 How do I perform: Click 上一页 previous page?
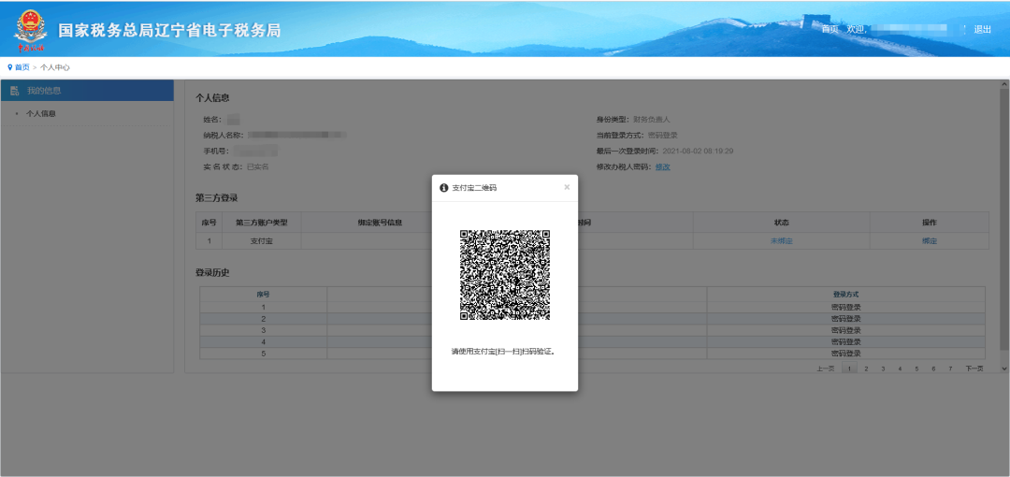(825, 369)
